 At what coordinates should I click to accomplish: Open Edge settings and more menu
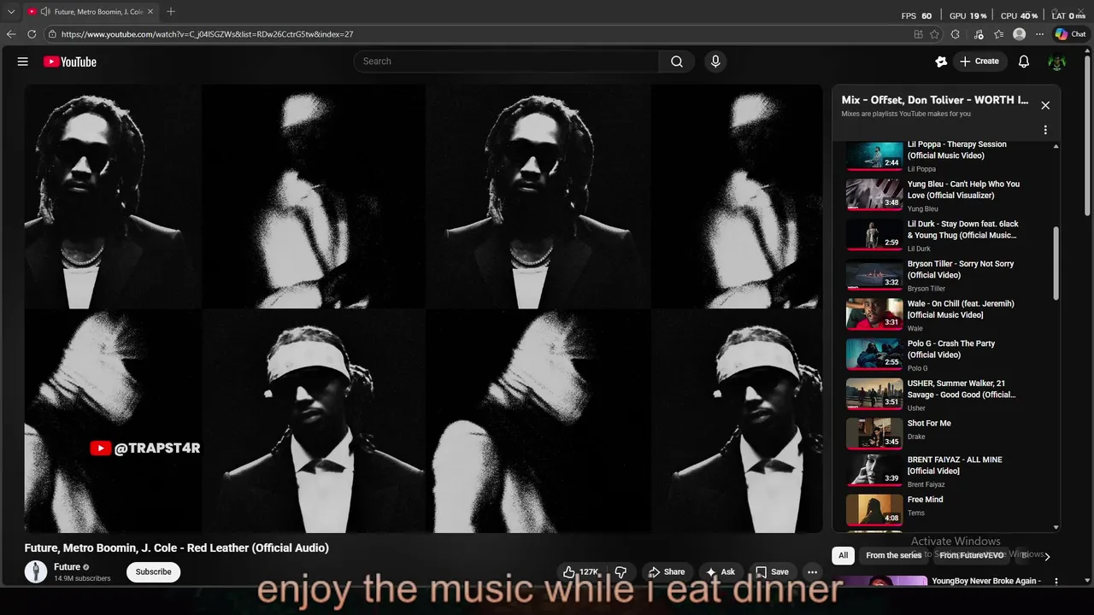coord(1039,34)
